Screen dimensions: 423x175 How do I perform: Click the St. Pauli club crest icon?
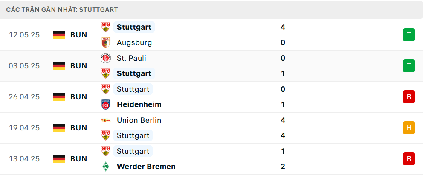106,58
